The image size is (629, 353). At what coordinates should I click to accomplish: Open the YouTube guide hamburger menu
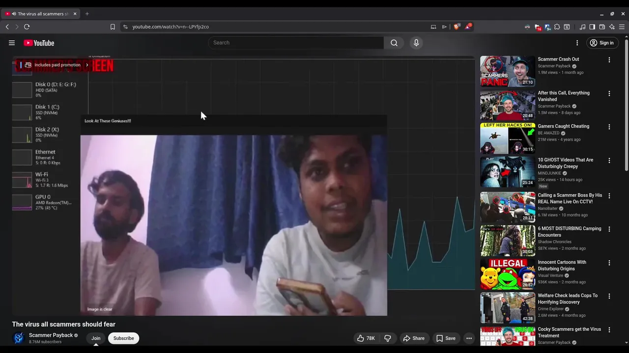12,43
